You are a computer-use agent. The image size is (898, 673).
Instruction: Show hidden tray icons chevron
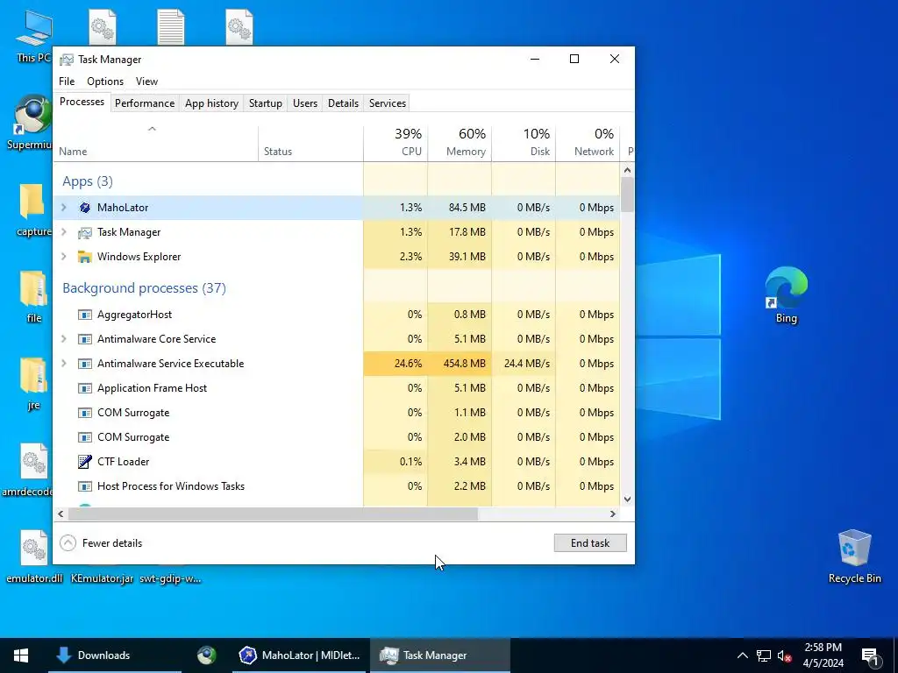[742, 655]
